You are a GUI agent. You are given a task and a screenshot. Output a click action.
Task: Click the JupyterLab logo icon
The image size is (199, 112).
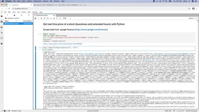2,12
